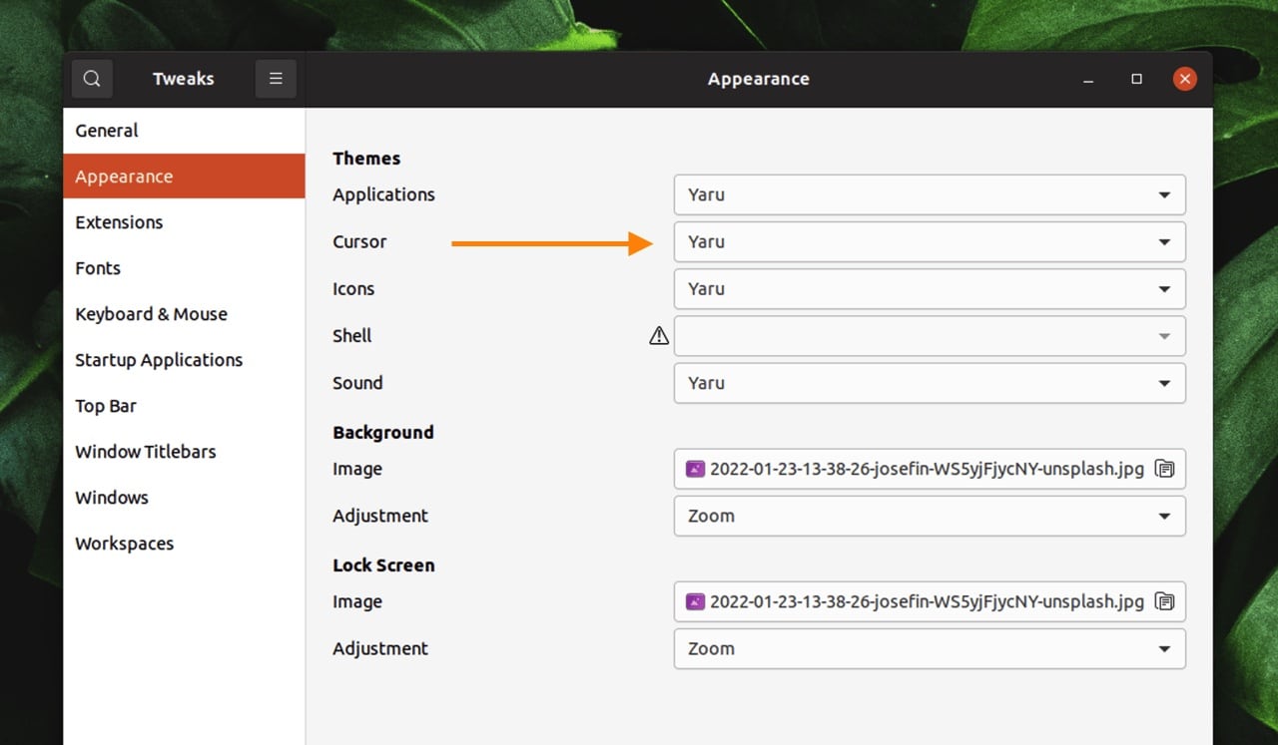
Task: Click the Applications label under Themes
Action: [x=383, y=194]
